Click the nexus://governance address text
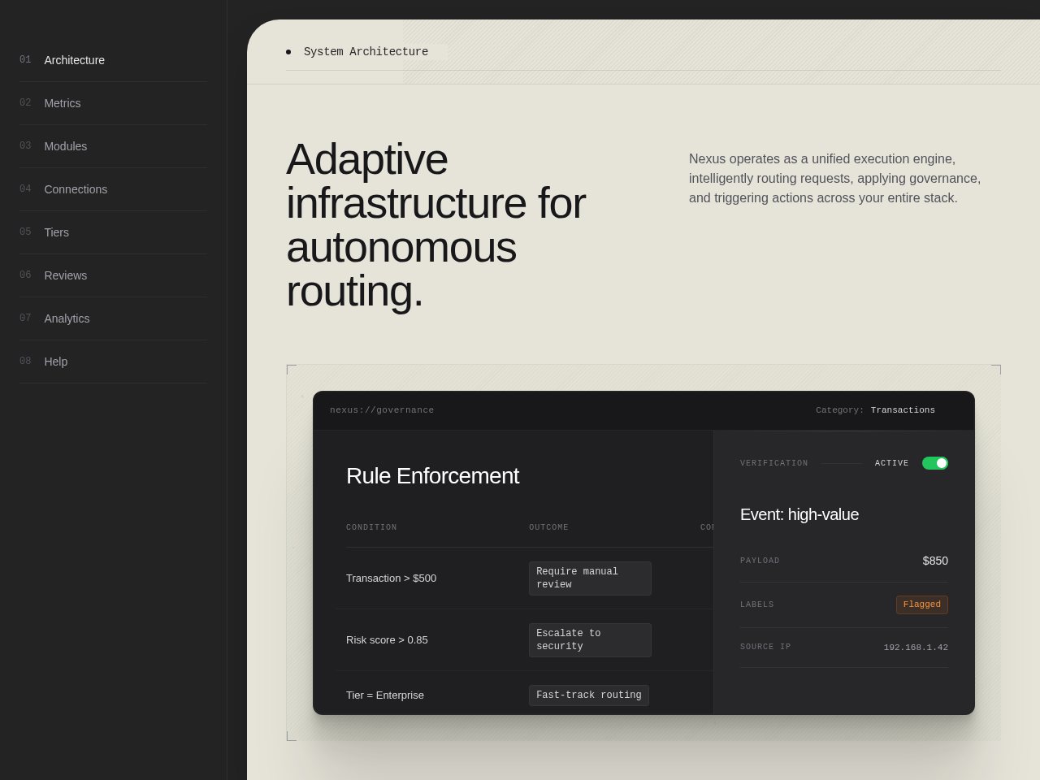The width and height of the screenshot is (1040, 780). tap(382, 410)
